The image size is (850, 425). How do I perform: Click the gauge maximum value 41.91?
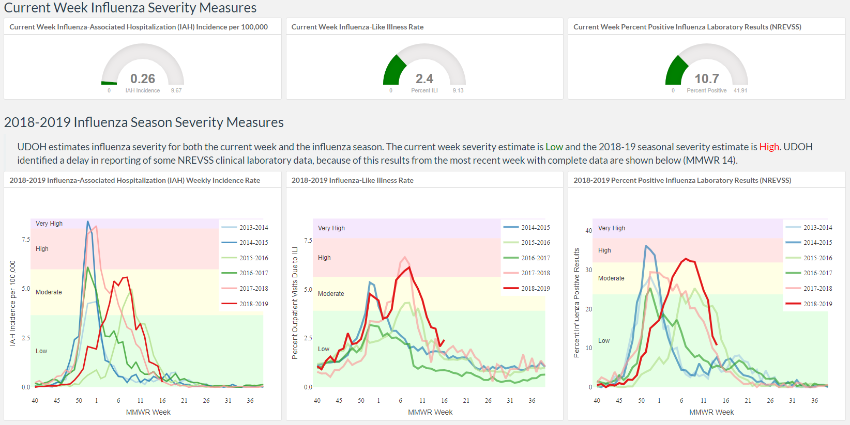pos(740,90)
